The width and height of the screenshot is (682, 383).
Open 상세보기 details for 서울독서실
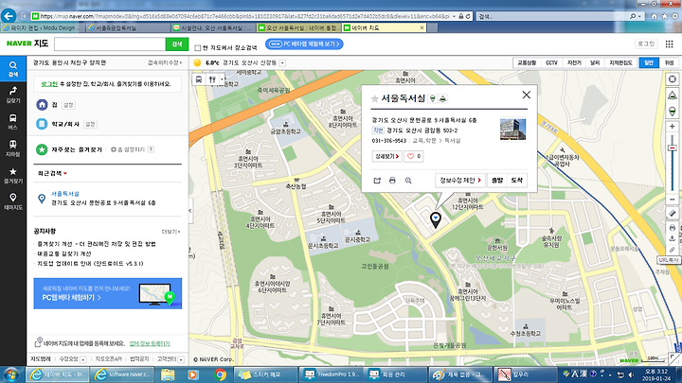click(x=386, y=156)
